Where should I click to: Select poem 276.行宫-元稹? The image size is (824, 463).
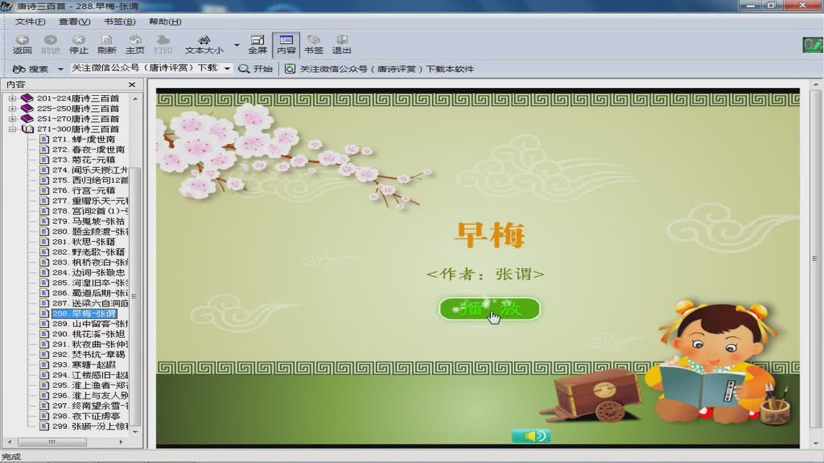point(84,191)
